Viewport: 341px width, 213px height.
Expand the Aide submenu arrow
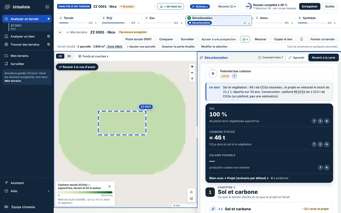tap(49, 191)
